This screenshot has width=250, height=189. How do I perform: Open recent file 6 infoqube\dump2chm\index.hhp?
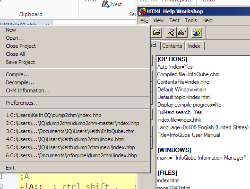[75, 155]
